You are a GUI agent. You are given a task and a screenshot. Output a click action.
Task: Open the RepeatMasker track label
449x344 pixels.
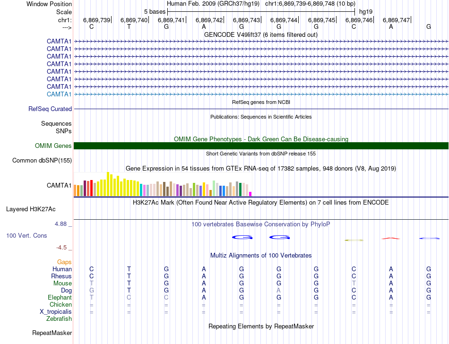tap(52, 333)
